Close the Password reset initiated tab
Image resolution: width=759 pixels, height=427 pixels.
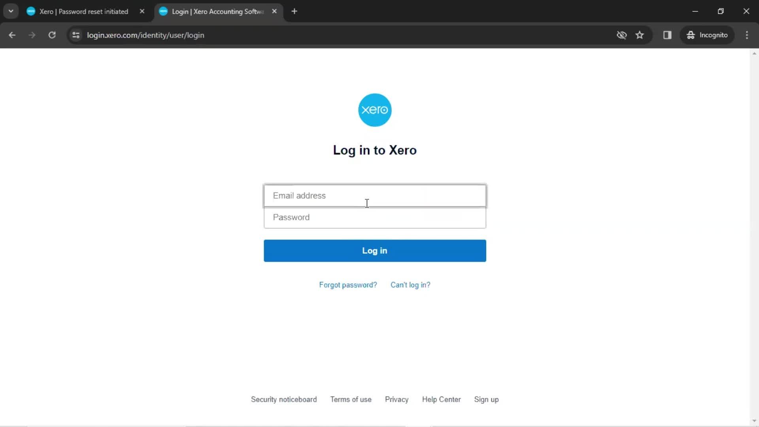coord(142,11)
